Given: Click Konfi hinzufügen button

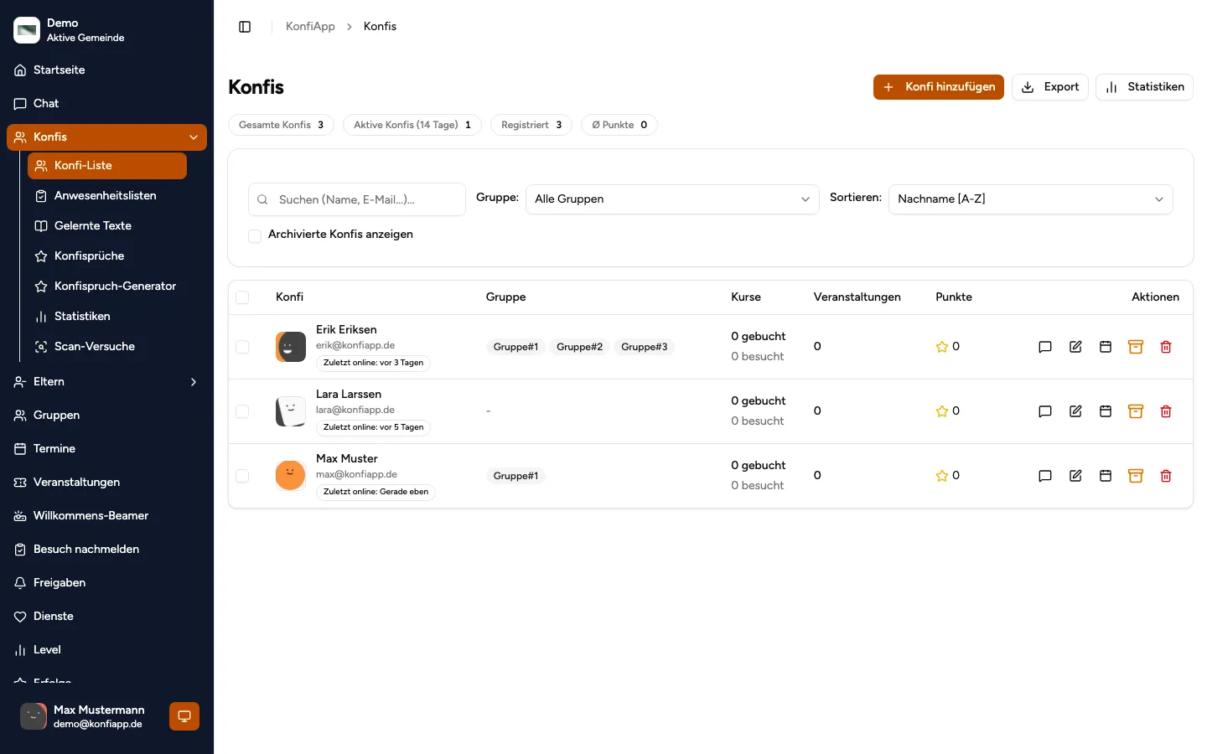Looking at the screenshot, I should (x=939, y=87).
